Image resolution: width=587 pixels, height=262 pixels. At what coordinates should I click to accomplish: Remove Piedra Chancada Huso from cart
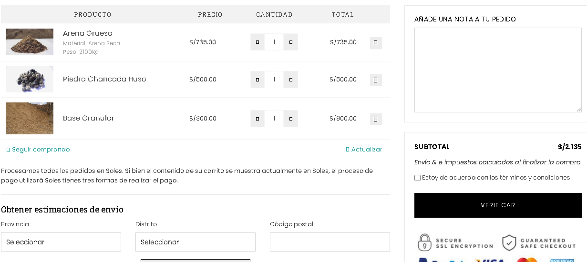(376, 80)
